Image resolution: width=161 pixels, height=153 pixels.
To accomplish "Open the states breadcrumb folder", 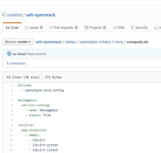I will coord(70,42).
